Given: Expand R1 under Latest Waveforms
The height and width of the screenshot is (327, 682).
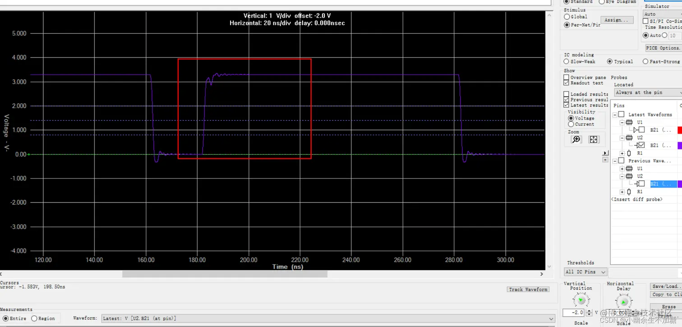Looking at the screenshot, I should (x=622, y=153).
